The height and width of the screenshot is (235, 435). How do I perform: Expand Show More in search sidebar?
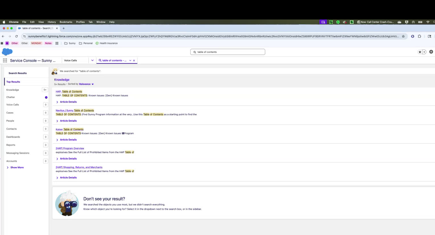(x=17, y=167)
